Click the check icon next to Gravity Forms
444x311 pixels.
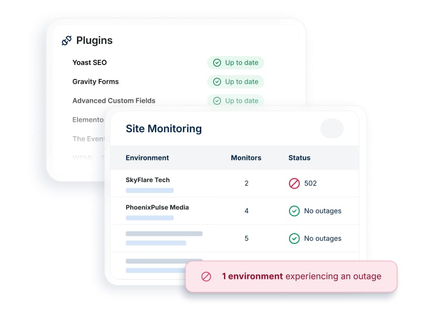pos(217,81)
